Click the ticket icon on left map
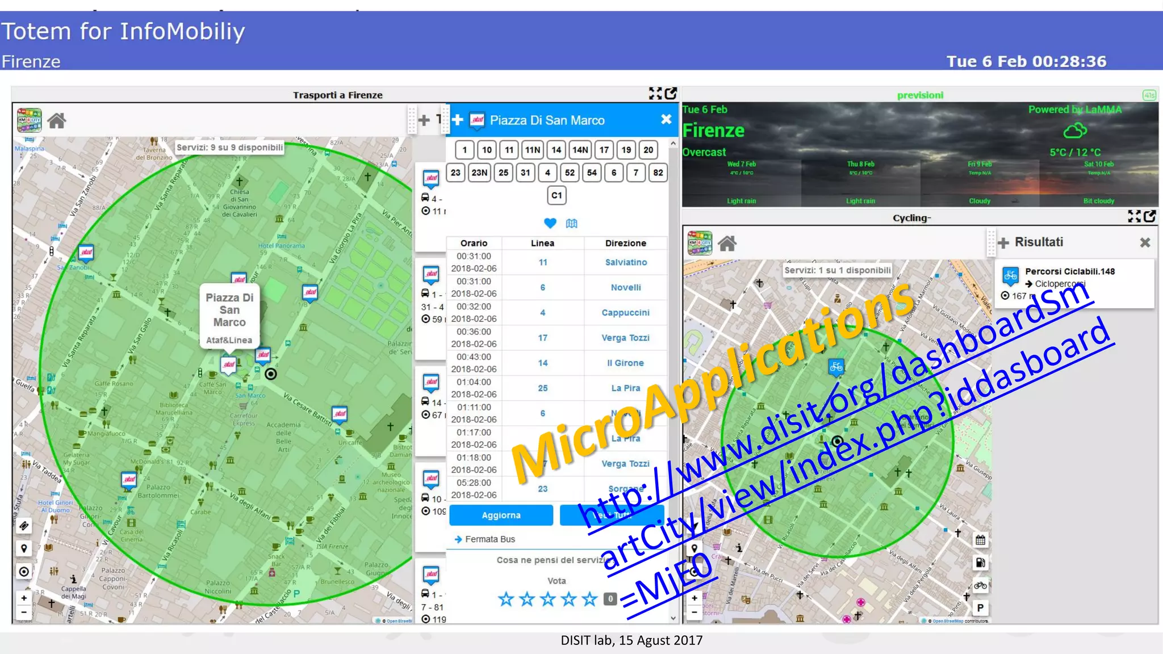 (x=24, y=526)
